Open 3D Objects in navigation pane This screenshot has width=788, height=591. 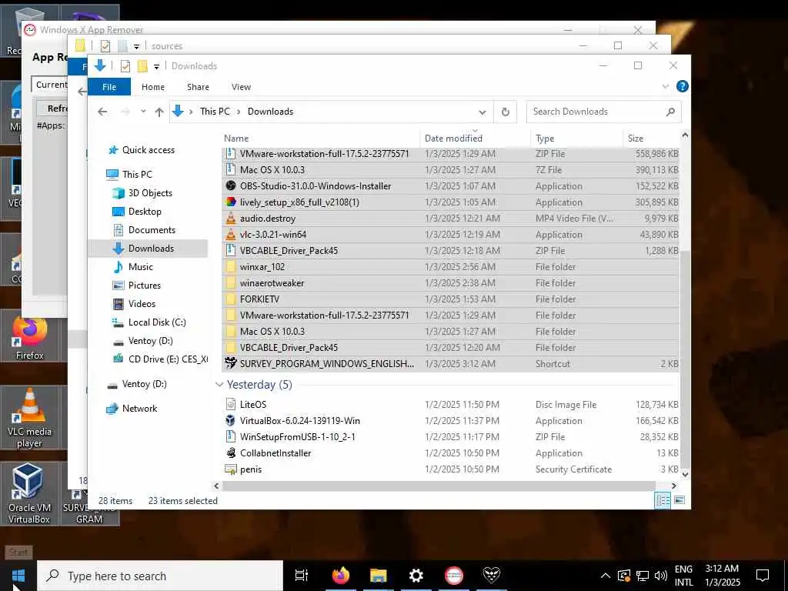150,193
